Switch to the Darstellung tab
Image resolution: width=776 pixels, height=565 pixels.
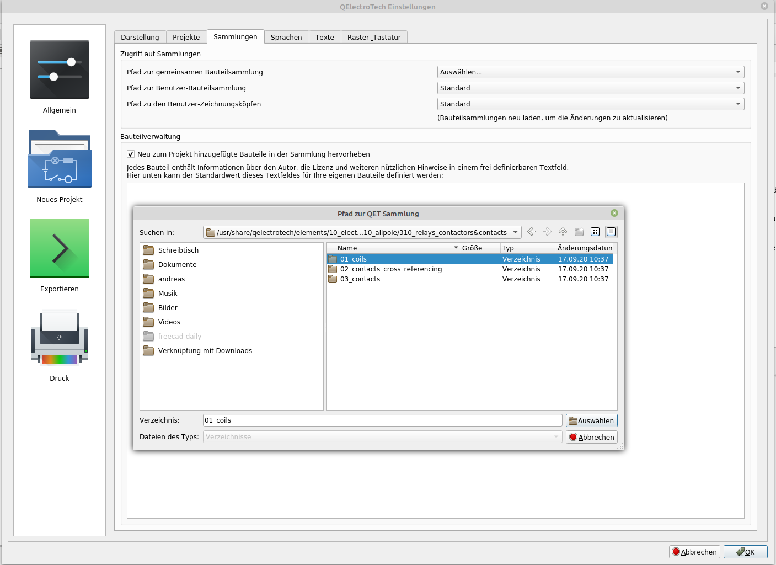tap(140, 37)
